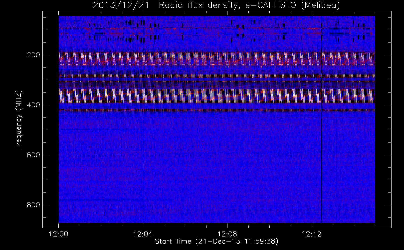Click the 12:04 time tick label
The image size is (404, 250).
tap(143, 234)
